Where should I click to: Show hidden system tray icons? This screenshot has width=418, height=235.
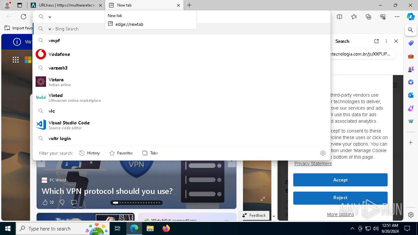pos(352,228)
